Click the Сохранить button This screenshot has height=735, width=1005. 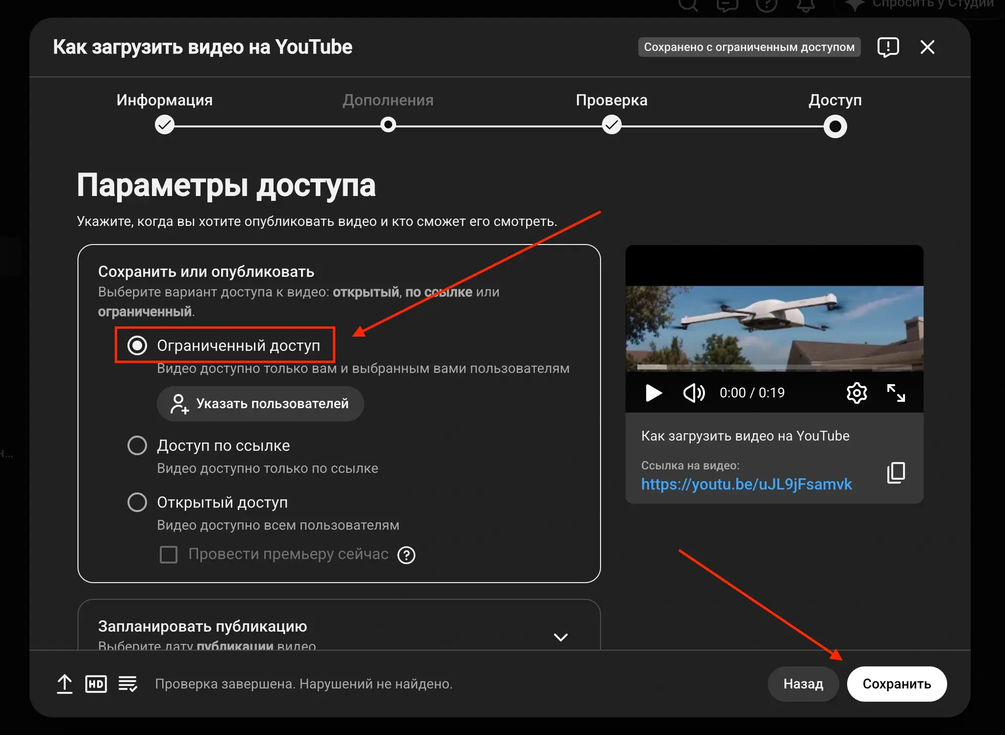click(897, 684)
